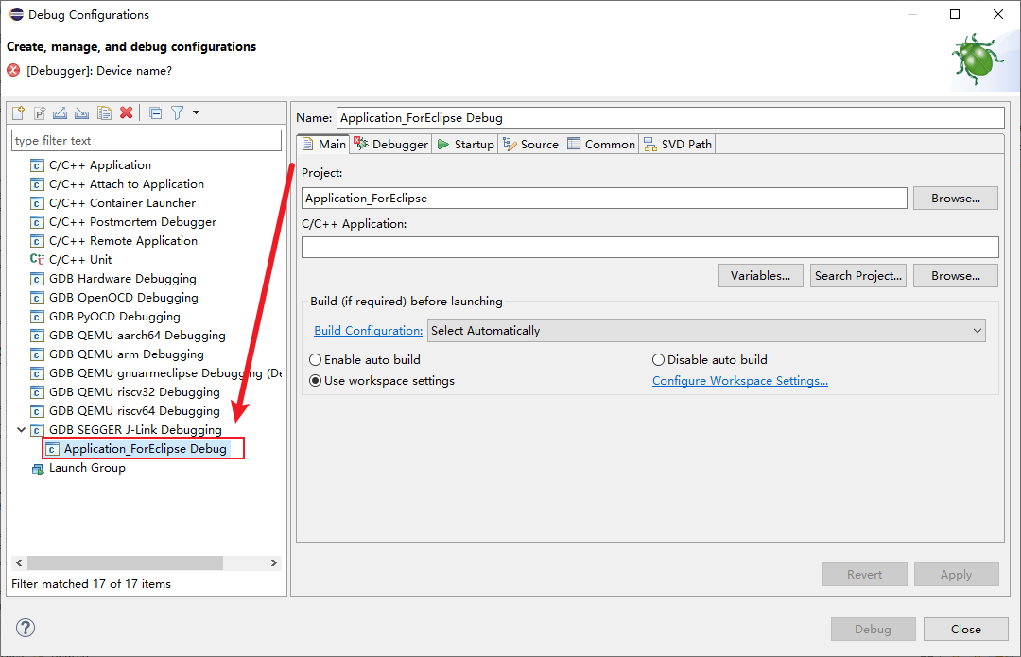The width and height of the screenshot is (1021, 657).
Task: Click the import launch configurations icon
Action: [81, 112]
